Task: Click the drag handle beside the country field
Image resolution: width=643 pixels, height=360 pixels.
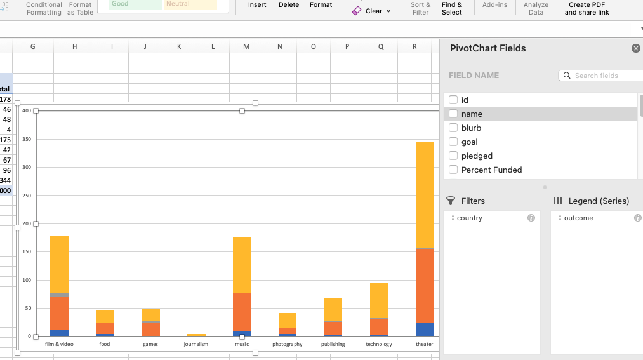Action: [453, 218]
